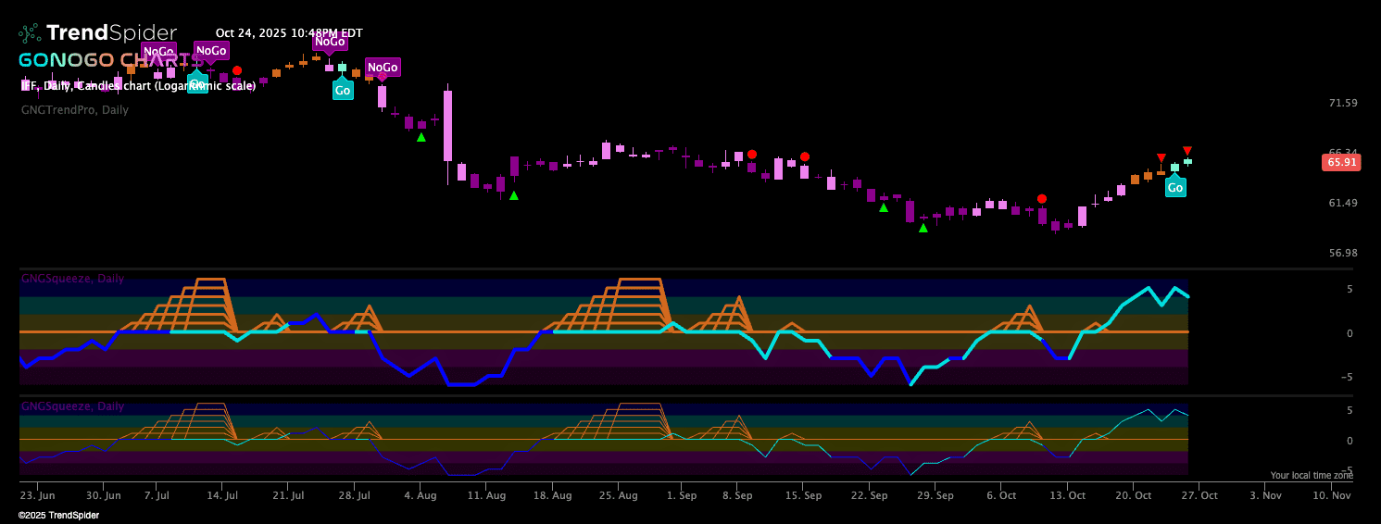Click the upper squeeze panel's -5 axis value

pyautogui.click(x=1348, y=377)
